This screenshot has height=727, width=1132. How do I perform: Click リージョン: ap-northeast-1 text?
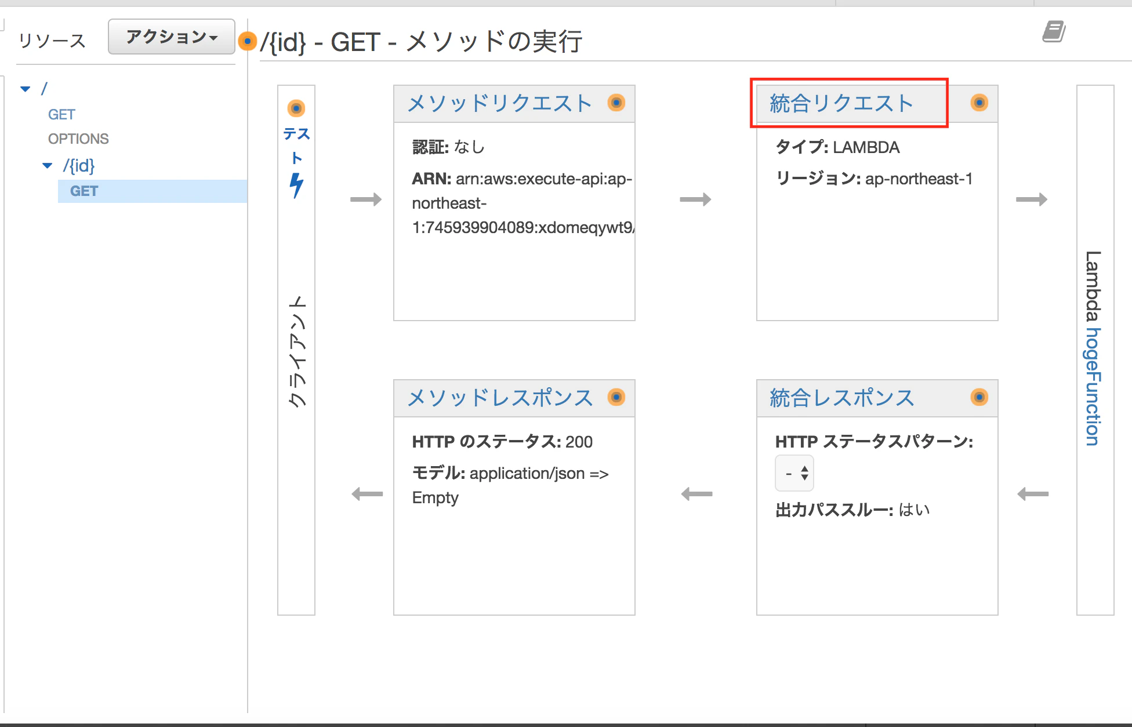(x=874, y=179)
